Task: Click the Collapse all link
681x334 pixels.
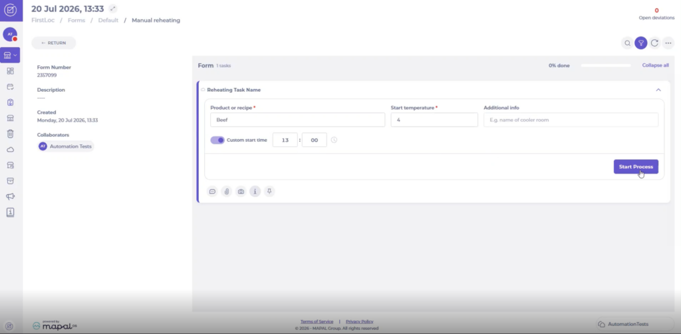Action: coord(655,65)
